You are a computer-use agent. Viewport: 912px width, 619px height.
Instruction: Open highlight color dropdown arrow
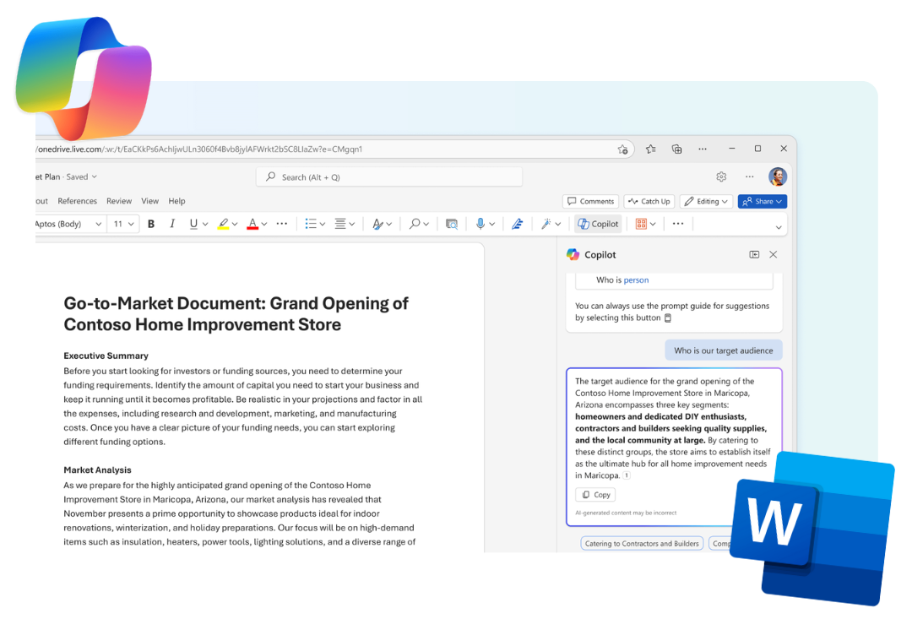tap(235, 224)
